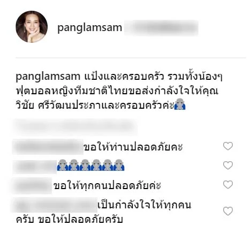Like the comment ขอให้ทุกคนปลอดภัยค่ะ with its heart
The image size is (251, 233).
point(228,185)
